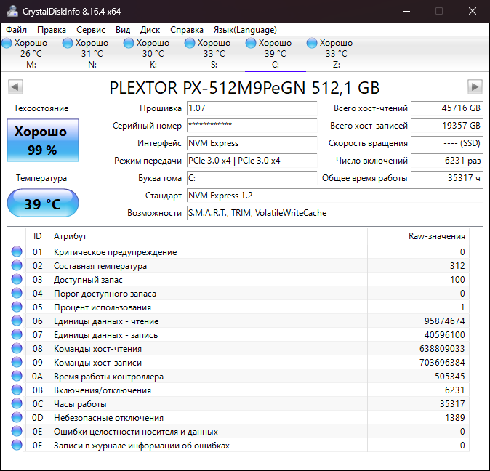Click the CrystalDiskInfo app icon in title bar

click(12, 11)
